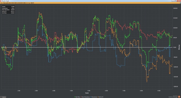Click the 6 000 x-axis label
181x98 pixels.
click(x=106, y=91)
